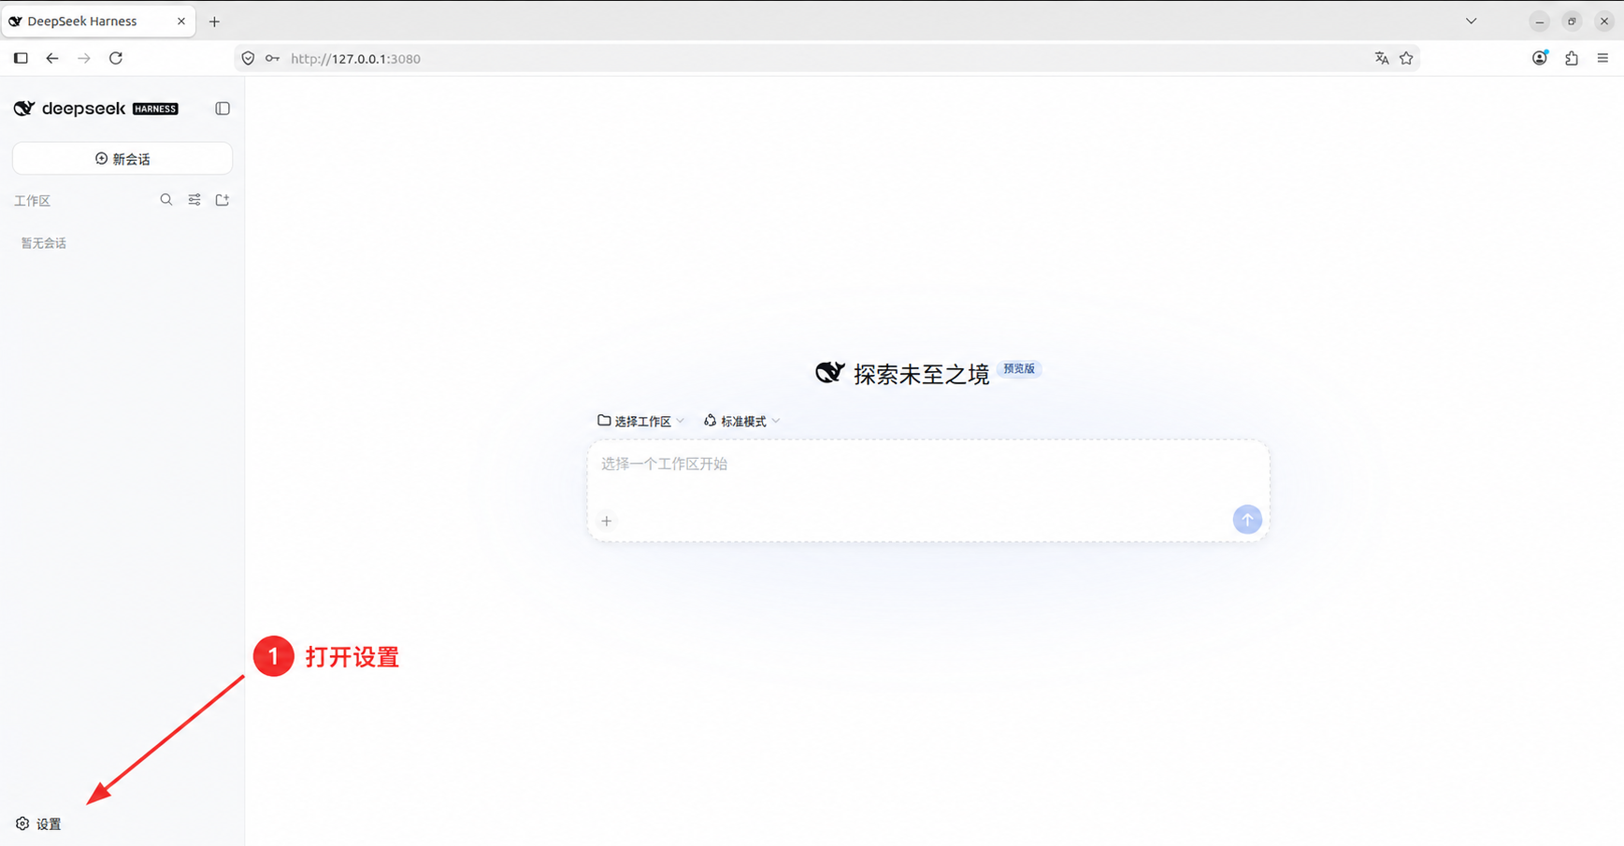The height and width of the screenshot is (846, 1624).
Task: Translate this page icon
Action: (x=1382, y=58)
